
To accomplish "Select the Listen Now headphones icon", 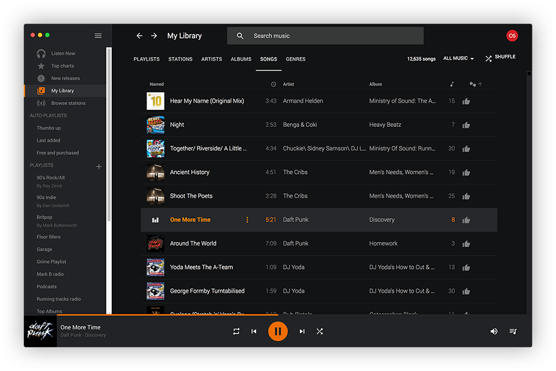I will (41, 53).
